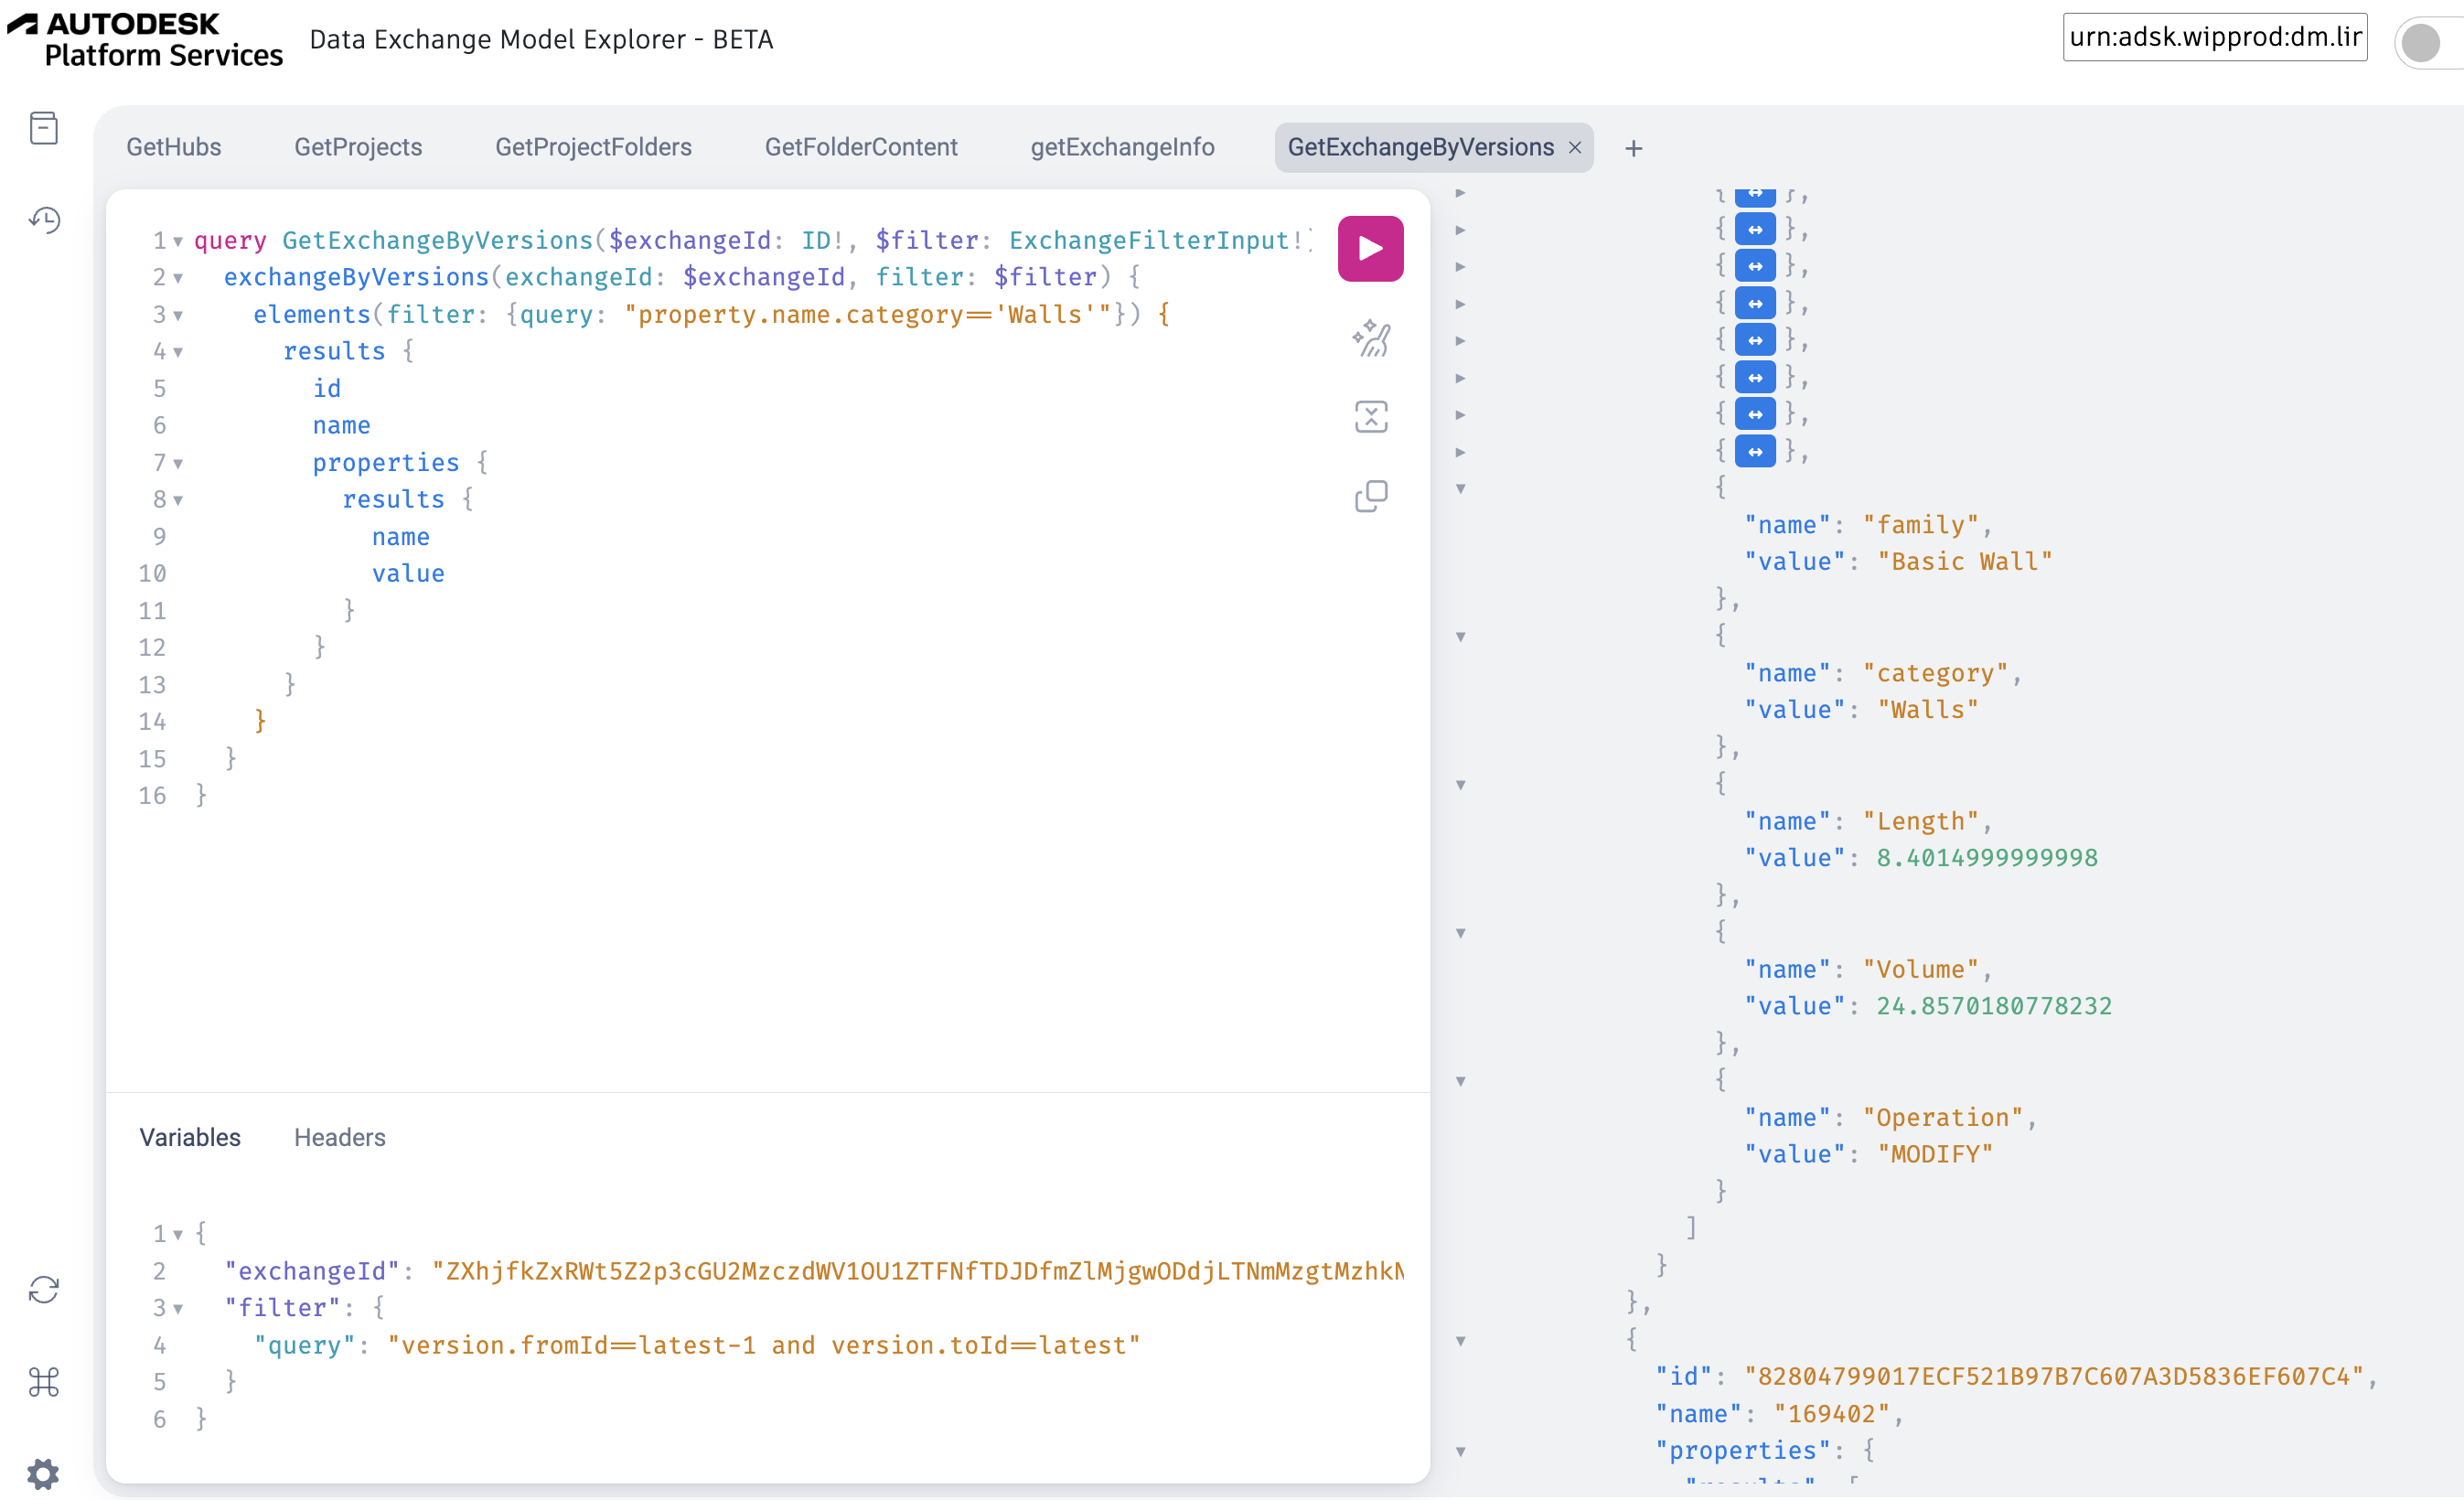Toggle the switch beside the URN field
This screenshot has height=1500, width=2464.
click(2428, 42)
